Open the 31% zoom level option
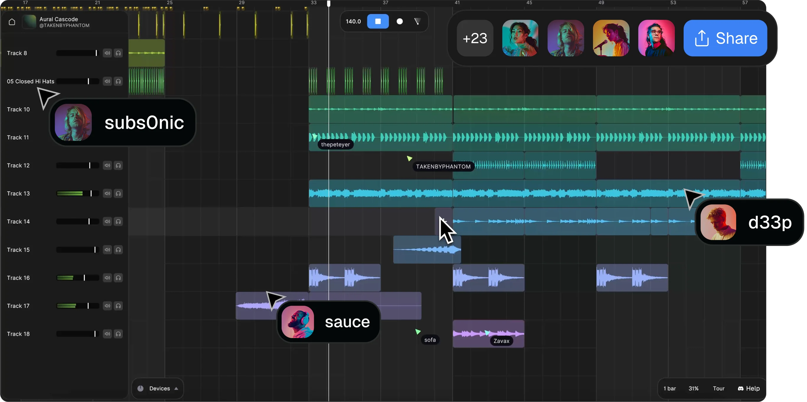Screen dimensions: 807x402 click(x=693, y=388)
